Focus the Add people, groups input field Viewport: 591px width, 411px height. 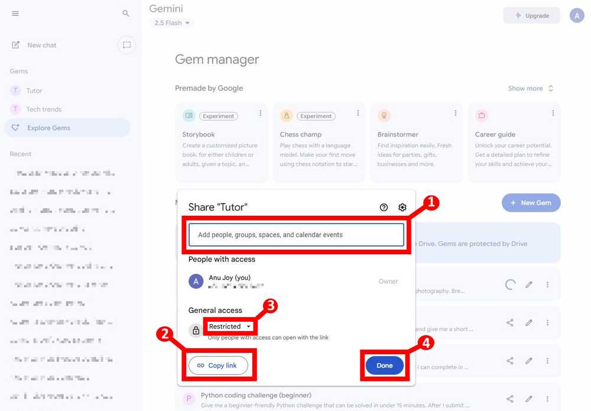[296, 235]
